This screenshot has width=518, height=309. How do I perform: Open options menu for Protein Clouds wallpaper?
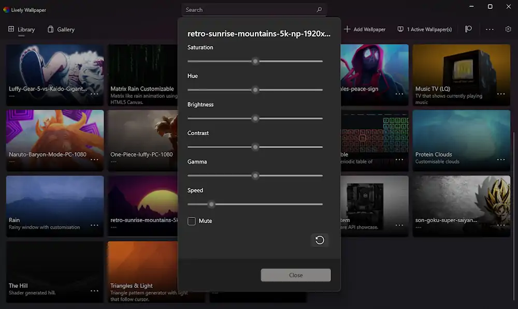[501, 159]
